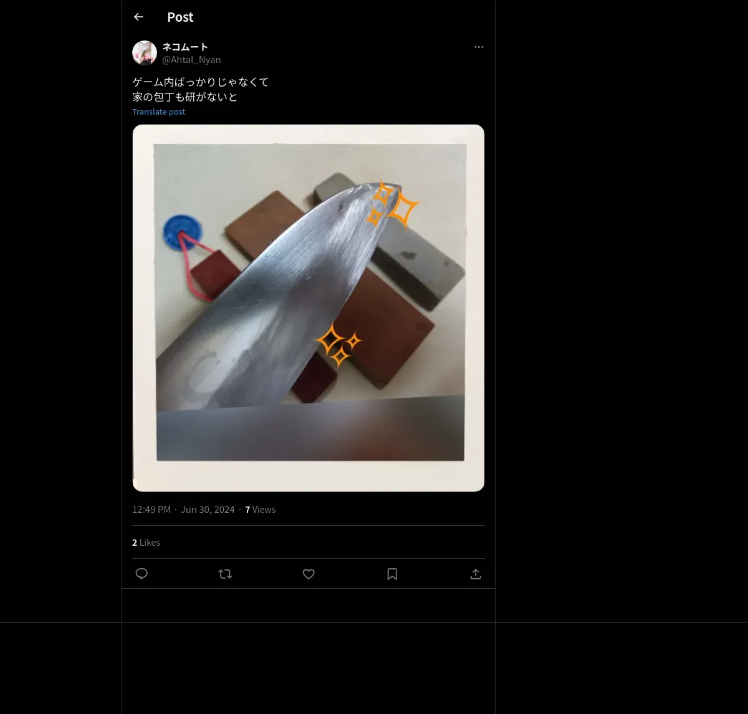Open the 7 Views count

260,509
